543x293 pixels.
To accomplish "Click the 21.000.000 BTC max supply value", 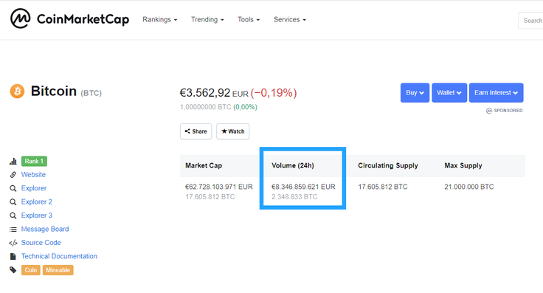I will pos(469,187).
